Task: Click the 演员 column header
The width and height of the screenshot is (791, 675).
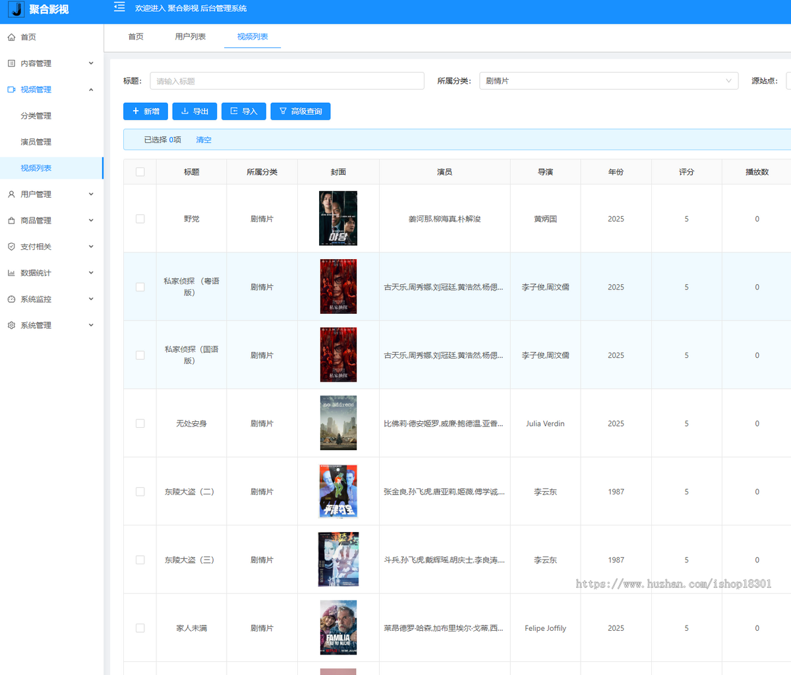Action: click(x=445, y=172)
